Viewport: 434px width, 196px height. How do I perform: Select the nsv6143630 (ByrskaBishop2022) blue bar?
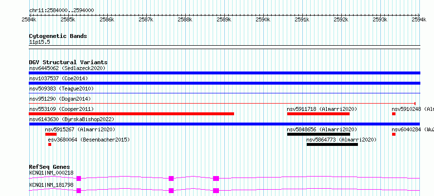tap(224, 124)
